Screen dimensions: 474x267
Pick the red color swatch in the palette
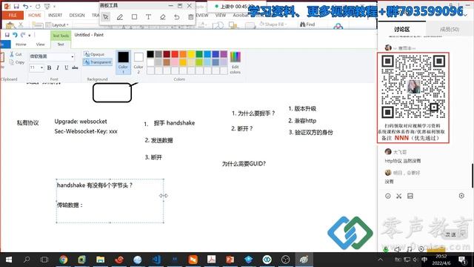(175, 54)
